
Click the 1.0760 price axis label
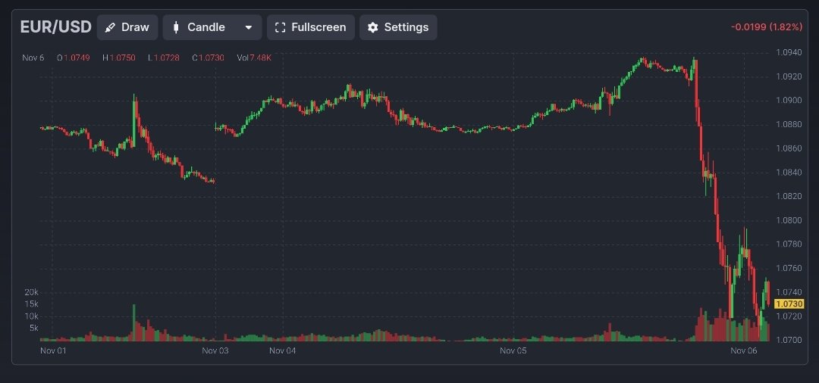789,269
